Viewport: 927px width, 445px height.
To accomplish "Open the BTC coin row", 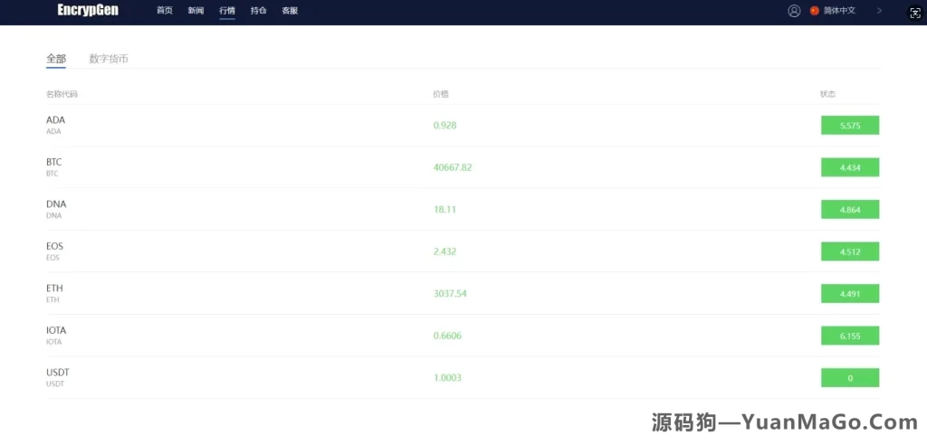I will (463, 167).
